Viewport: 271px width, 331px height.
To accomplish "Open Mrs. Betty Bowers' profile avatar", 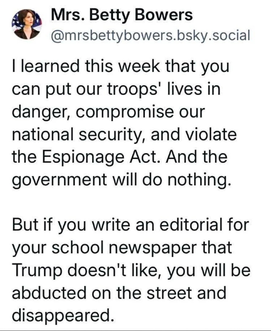I will 27,24.
